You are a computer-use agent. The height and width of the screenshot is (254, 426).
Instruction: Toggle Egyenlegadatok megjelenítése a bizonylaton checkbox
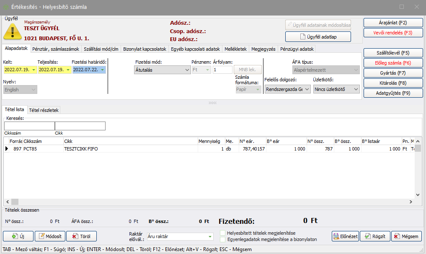[223, 240]
